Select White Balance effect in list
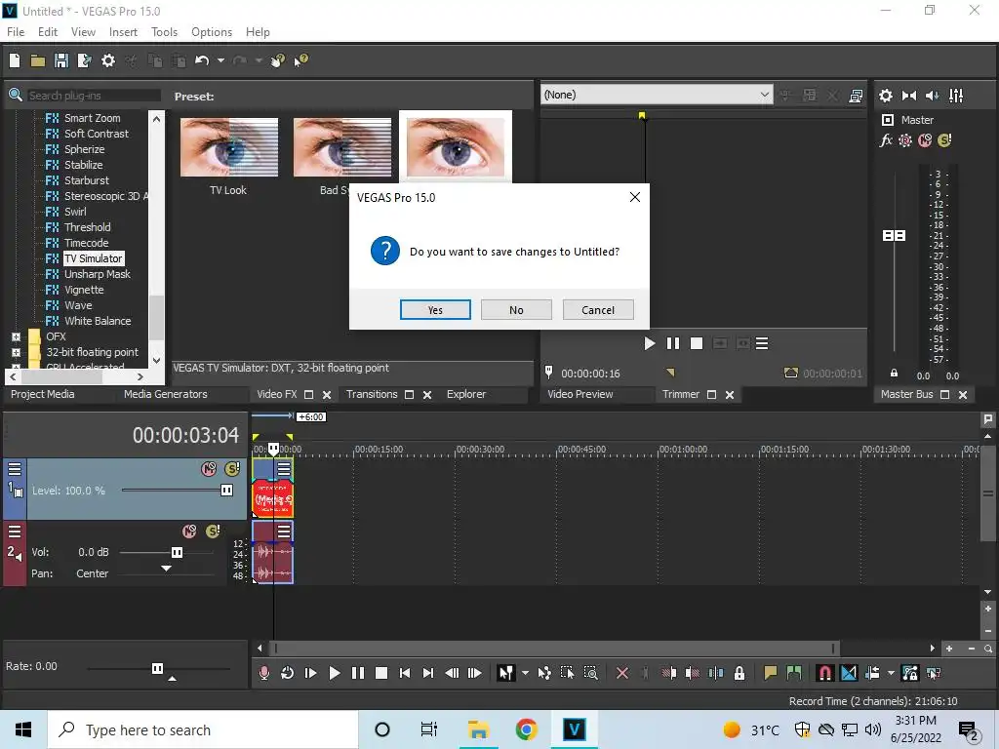 point(97,321)
